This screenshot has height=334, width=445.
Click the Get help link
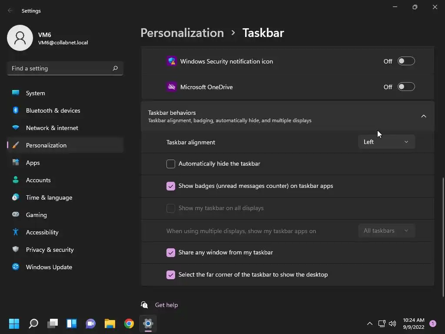tap(166, 305)
